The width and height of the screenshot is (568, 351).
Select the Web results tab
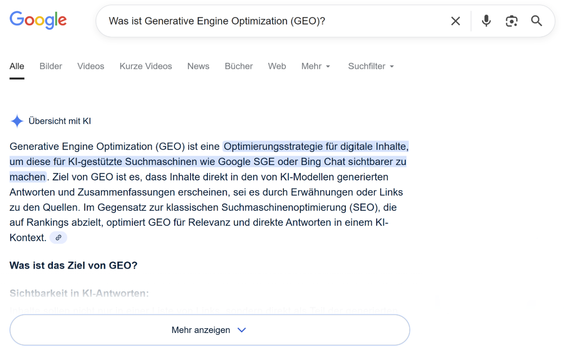pos(277,66)
